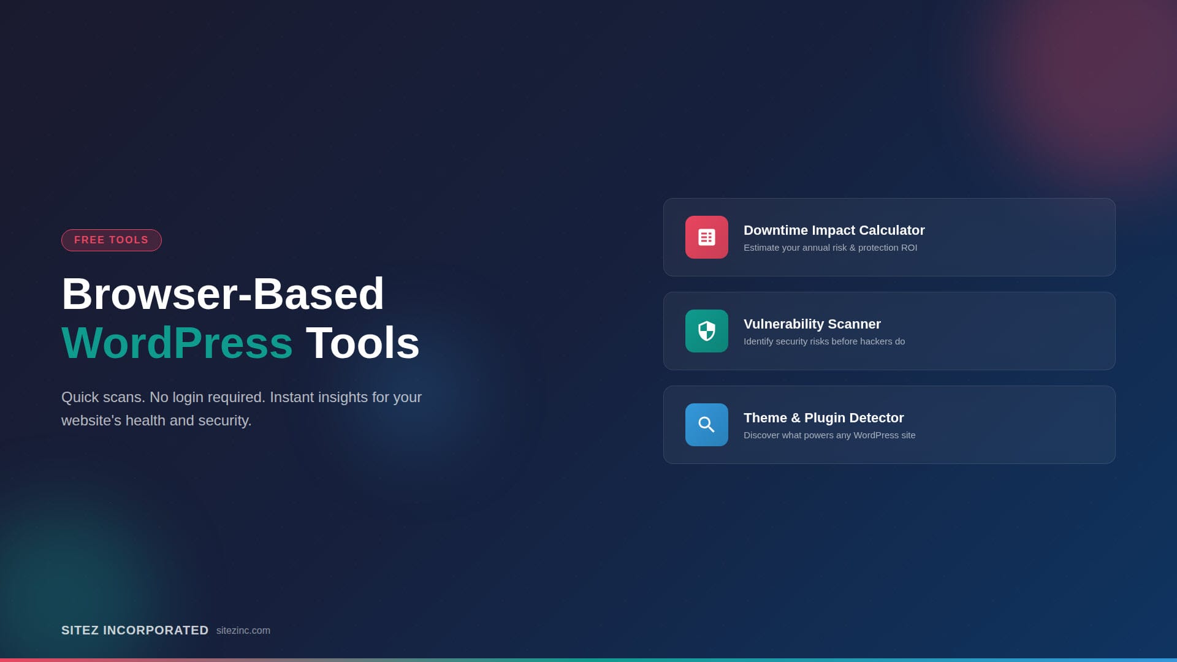Click "Identify security risks before hackers do"

824,341
